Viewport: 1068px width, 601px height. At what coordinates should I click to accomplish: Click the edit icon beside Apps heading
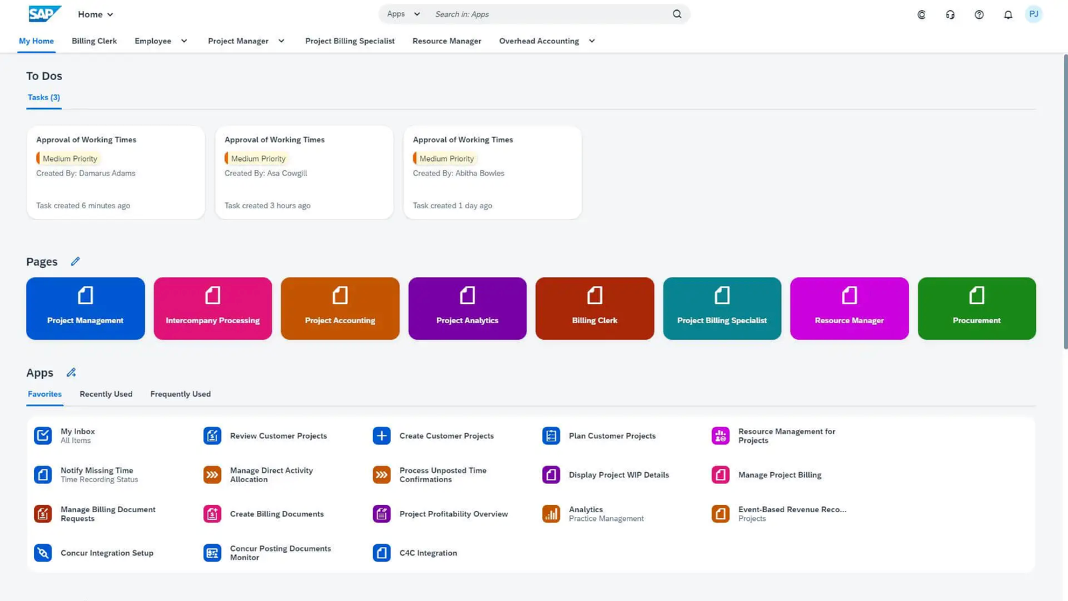click(71, 373)
